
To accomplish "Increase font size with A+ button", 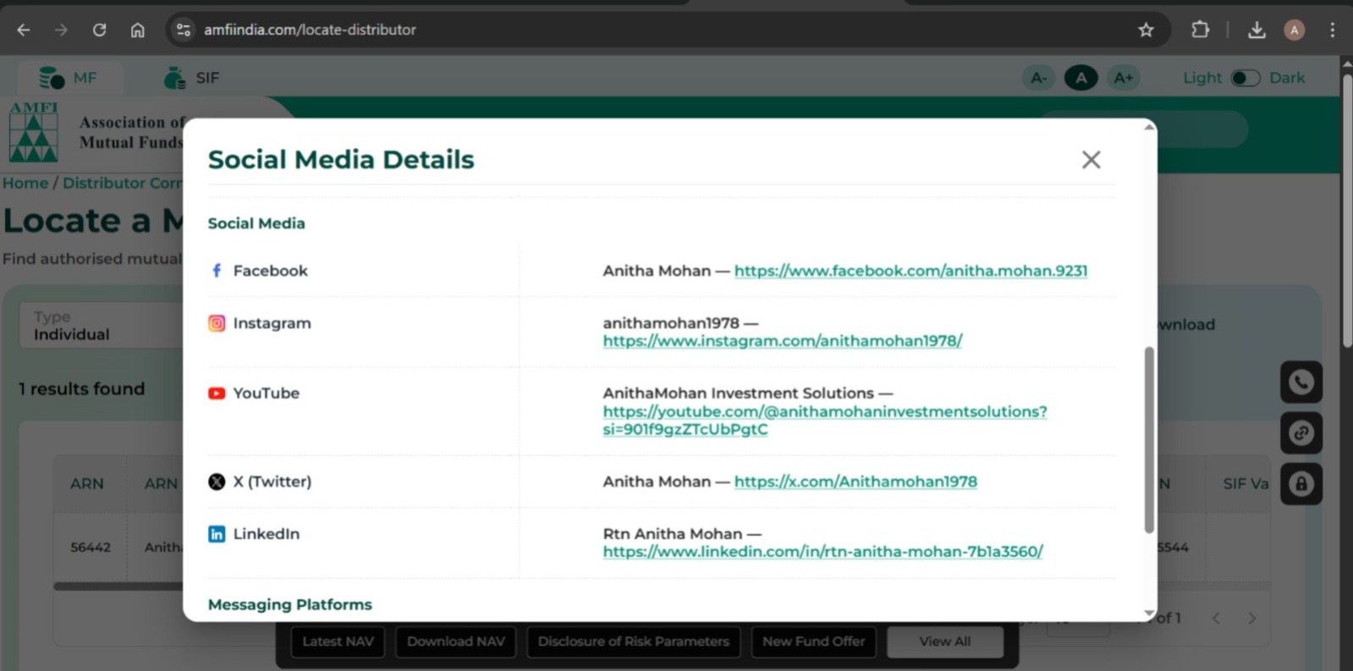I will tap(1123, 78).
